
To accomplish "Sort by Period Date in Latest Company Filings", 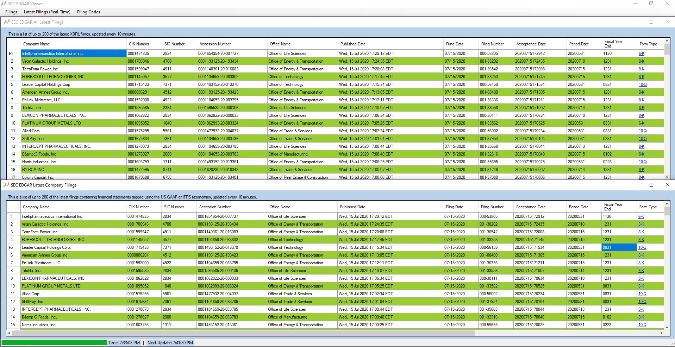I will point(584,207).
